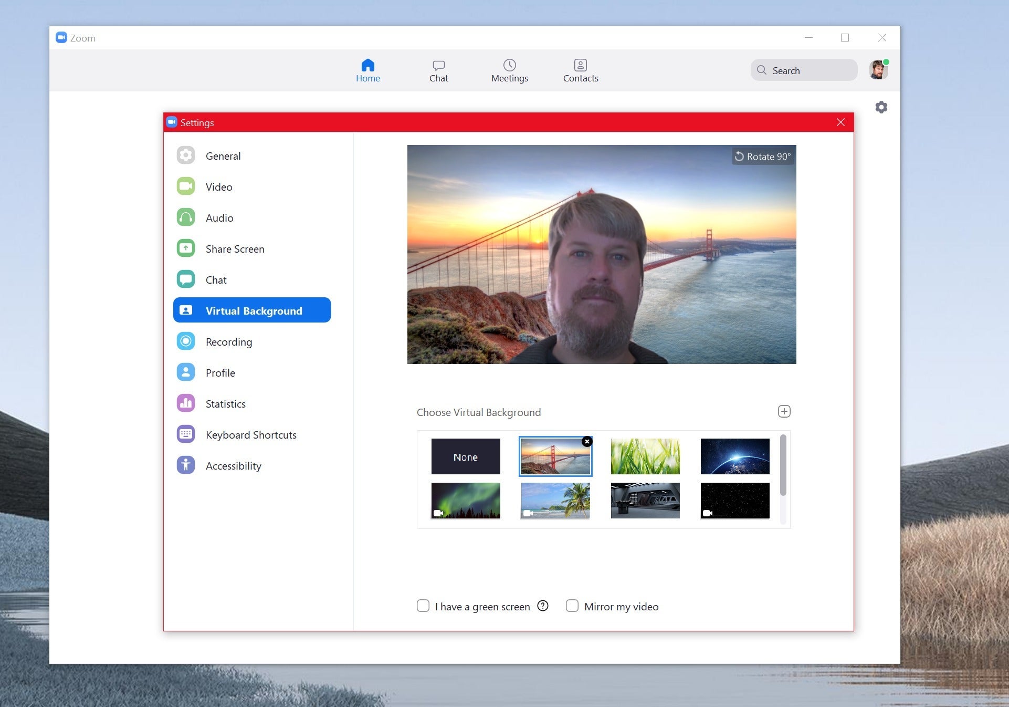
Task: Open Profile settings panel
Action: [221, 372]
